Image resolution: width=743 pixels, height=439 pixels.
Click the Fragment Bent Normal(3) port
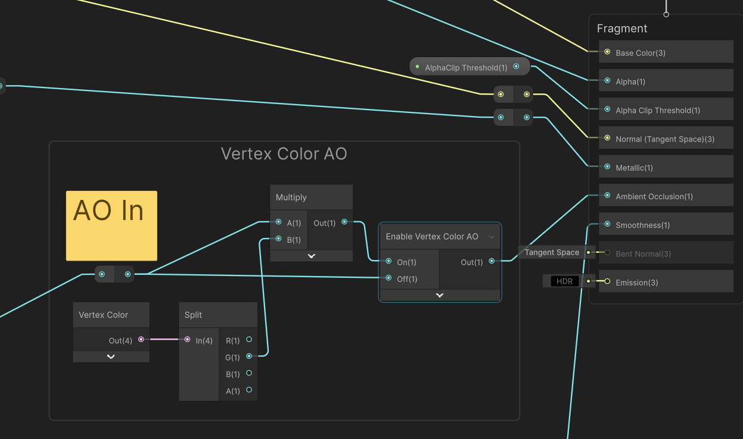point(607,253)
